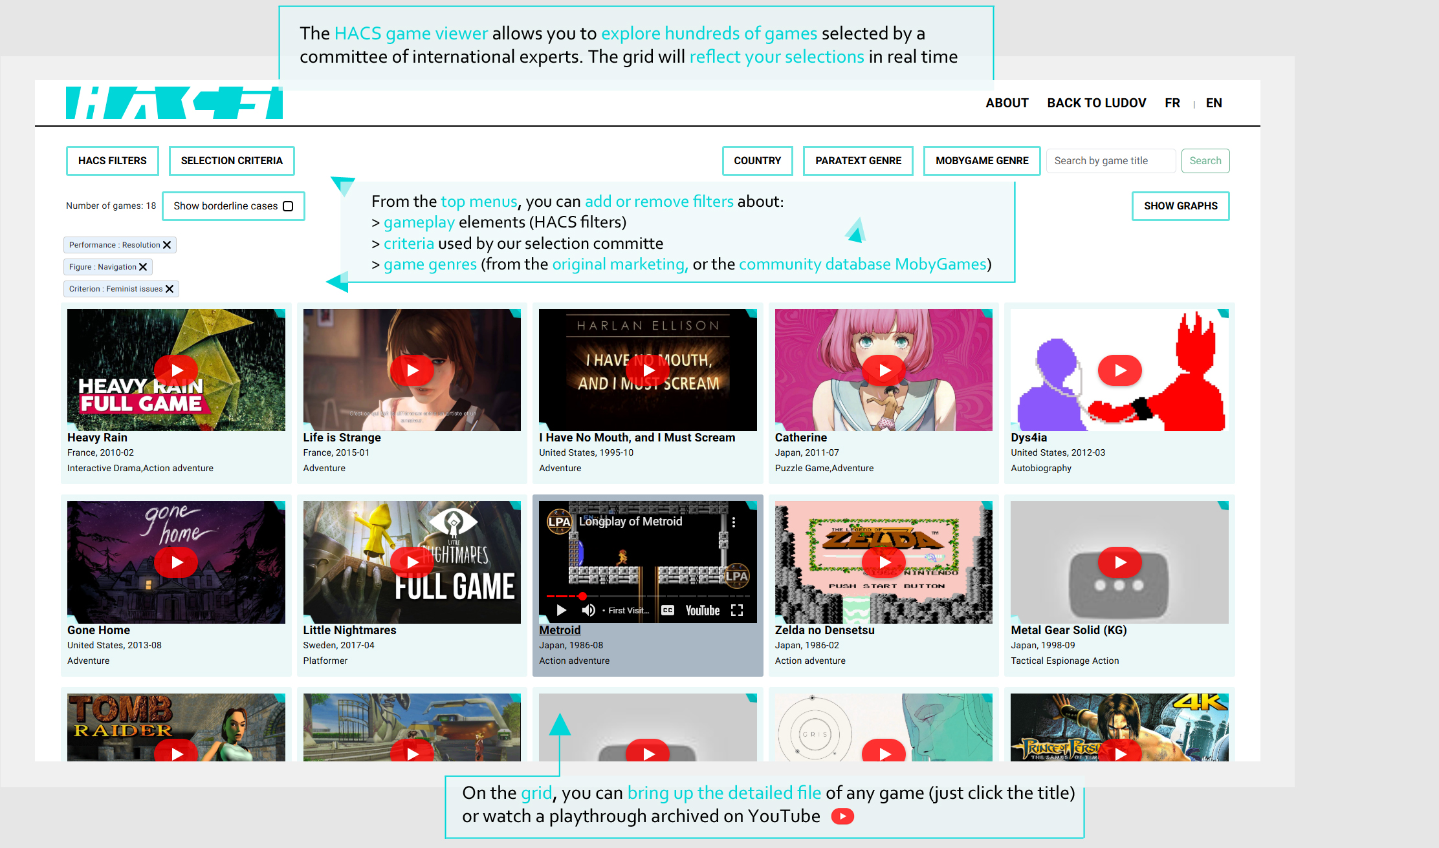1439x848 pixels.
Task: Enable the Show borderline cases checkbox
Action: [x=288, y=206]
